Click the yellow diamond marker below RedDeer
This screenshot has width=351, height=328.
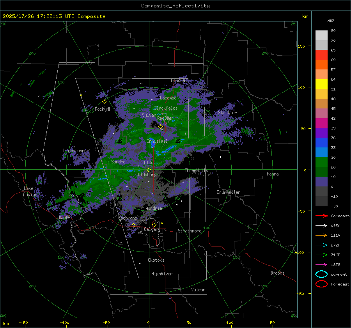[x=160, y=127]
